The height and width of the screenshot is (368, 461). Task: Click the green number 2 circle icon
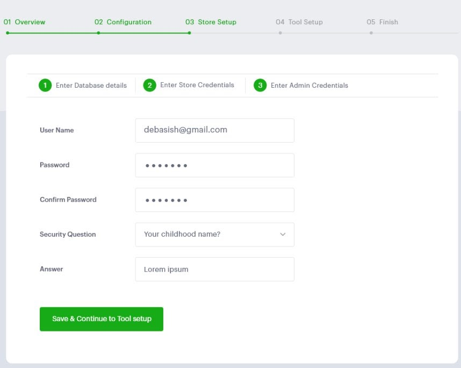pos(150,85)
